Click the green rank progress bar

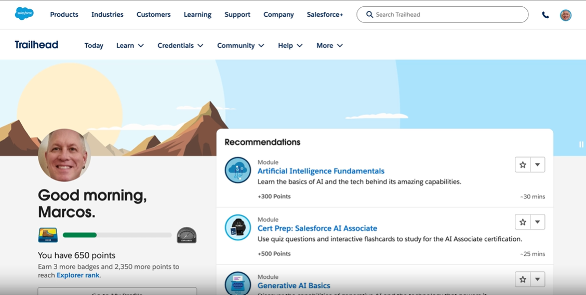[x=79, y=235]
